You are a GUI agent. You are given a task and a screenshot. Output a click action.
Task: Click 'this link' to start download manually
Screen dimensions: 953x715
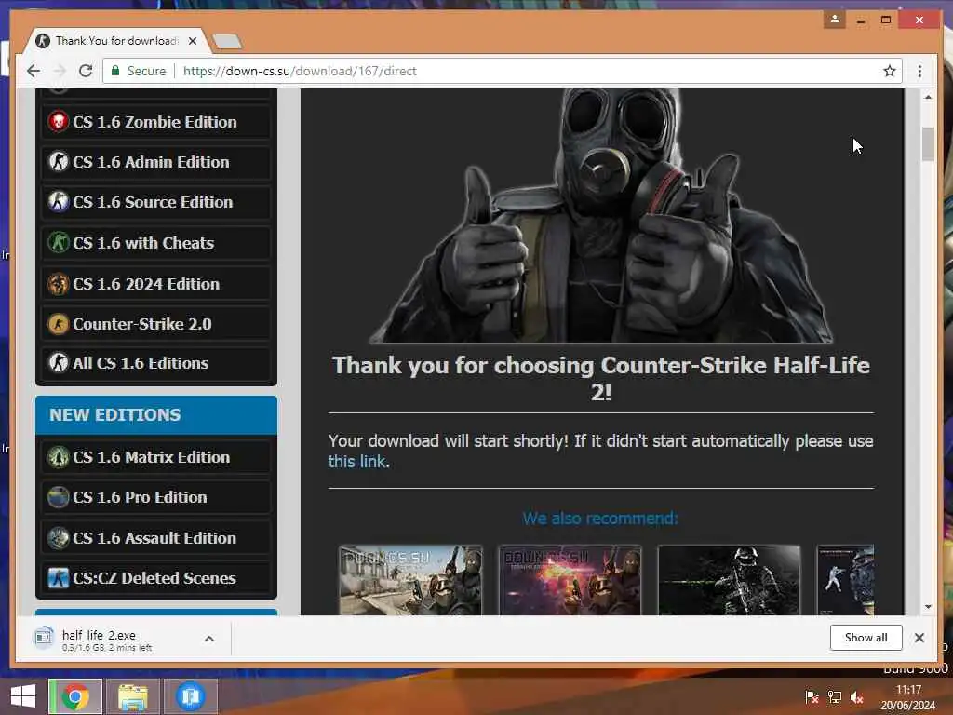[x=356, y=462]
